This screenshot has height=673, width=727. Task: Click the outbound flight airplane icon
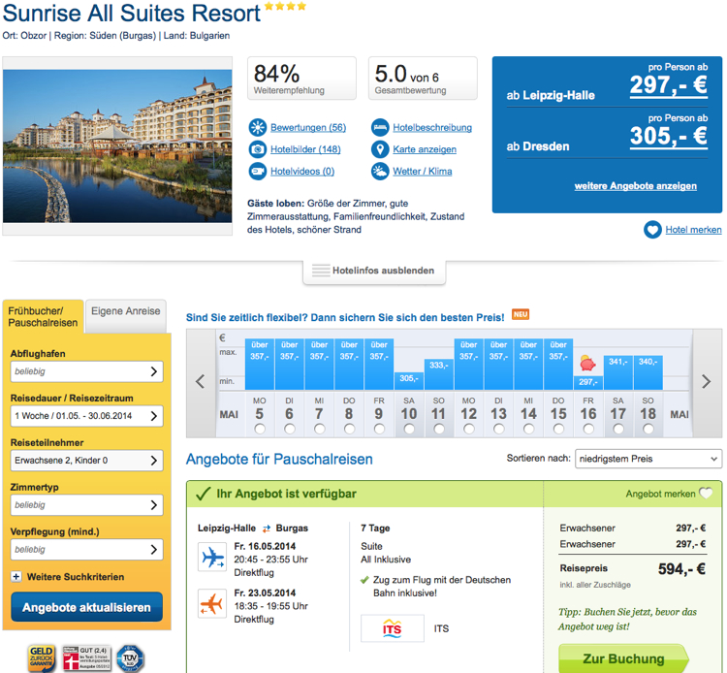(212, 557)
